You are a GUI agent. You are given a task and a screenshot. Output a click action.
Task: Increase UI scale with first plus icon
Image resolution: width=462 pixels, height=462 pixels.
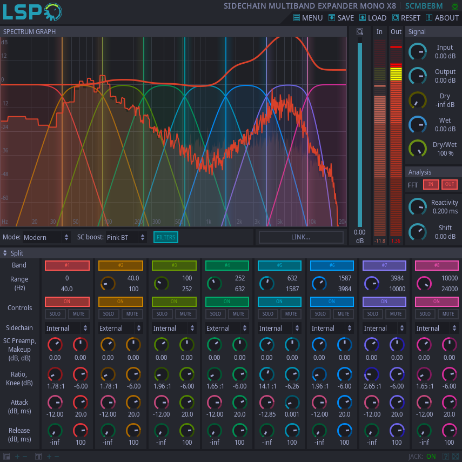tap(17, 457)
